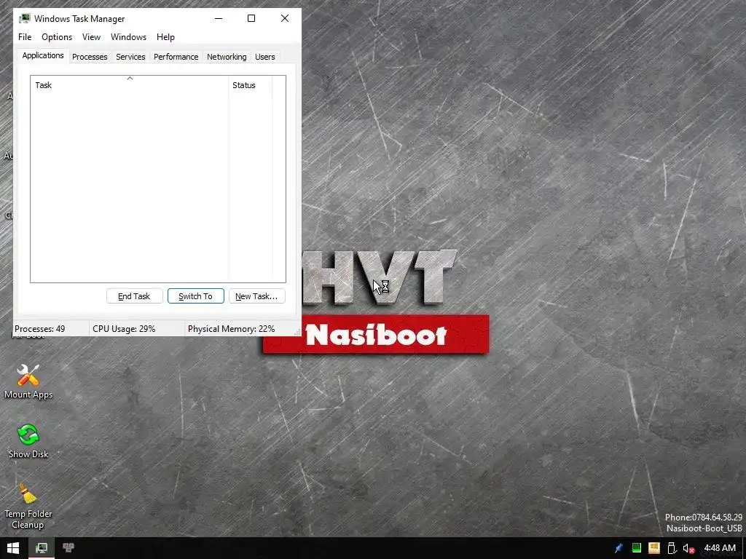This screenshot has width=746, height=559.
Task: Click the New Task... button
Action: (x=256, y=296)
